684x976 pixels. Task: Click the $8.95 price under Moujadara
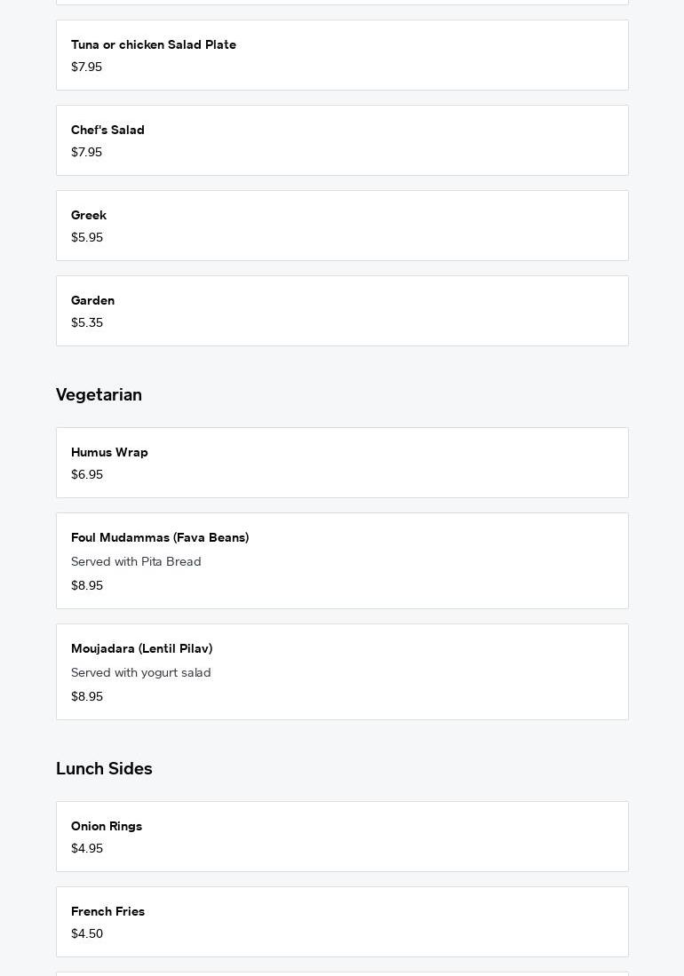(87, 697)
